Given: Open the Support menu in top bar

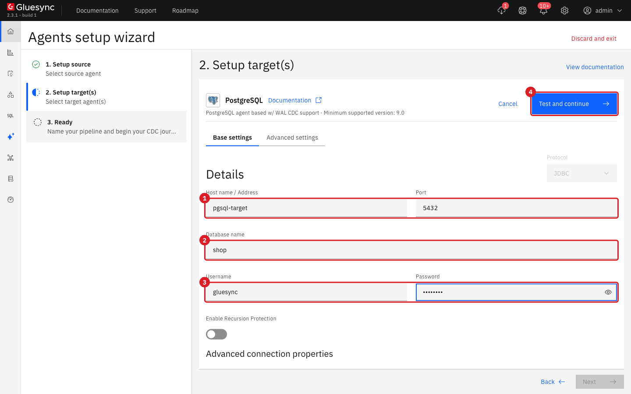Looking at the screenshot, I should point(145,11).
